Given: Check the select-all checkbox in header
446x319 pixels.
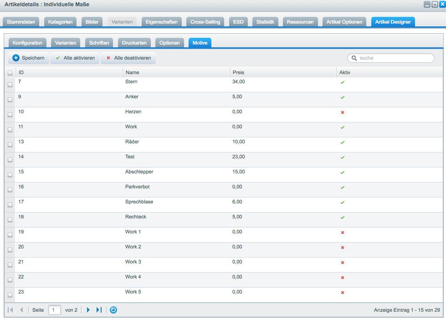Looking at the screenshot, I should [x=10, y=73].
